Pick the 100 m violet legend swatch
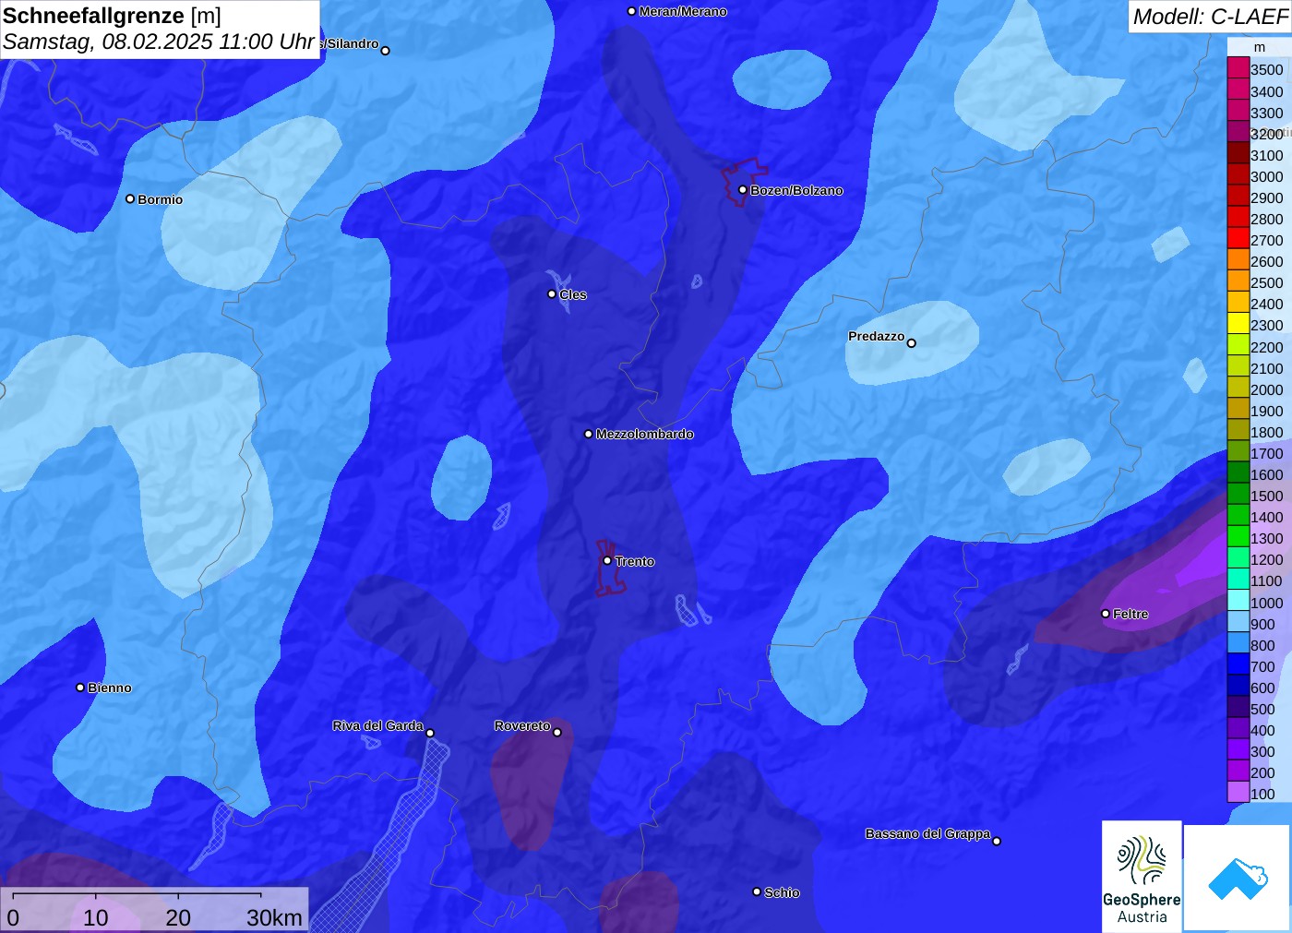The image size is (1292, 933). pyautogui.click(x=1238, y=793)
